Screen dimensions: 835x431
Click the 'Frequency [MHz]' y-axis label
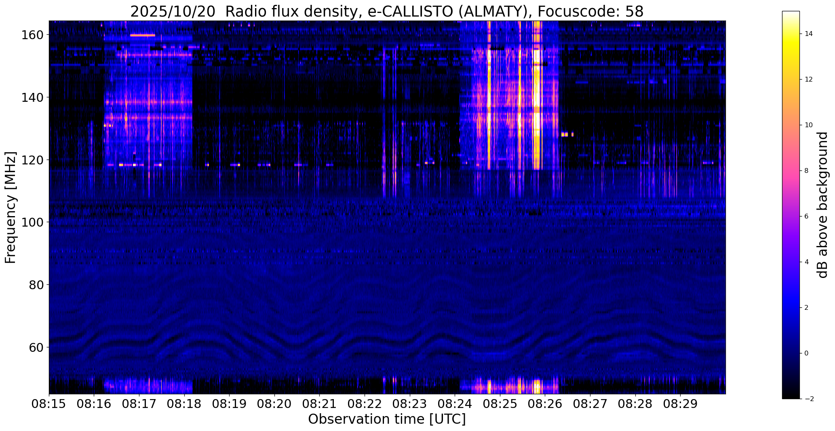point(10,208)
